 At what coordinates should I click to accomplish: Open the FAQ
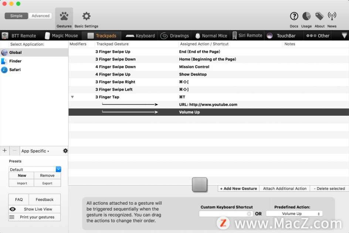(x=19, y=199)
